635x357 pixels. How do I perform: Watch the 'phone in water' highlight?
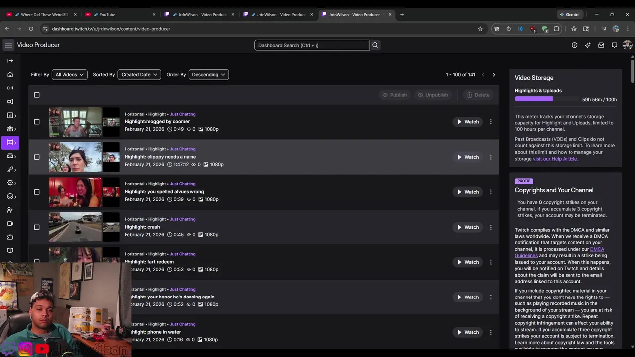pos(468,332)
